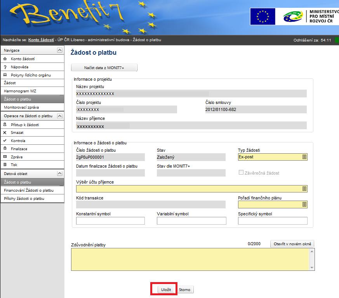The image size is (339, 298).
Task: Click the lock icon beside Finalizace
Action: pos(5,149)
